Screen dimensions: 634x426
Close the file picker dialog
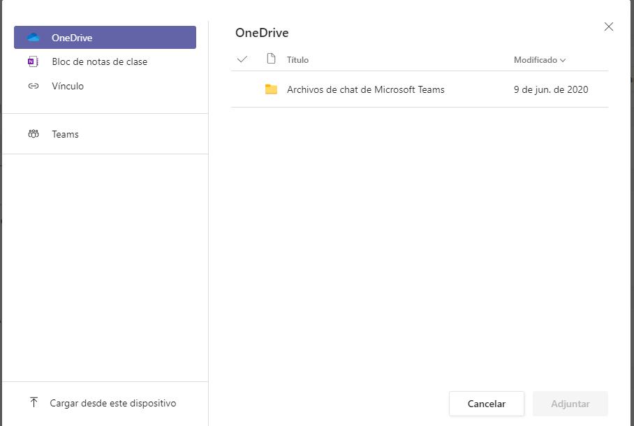tap(609, 27)
